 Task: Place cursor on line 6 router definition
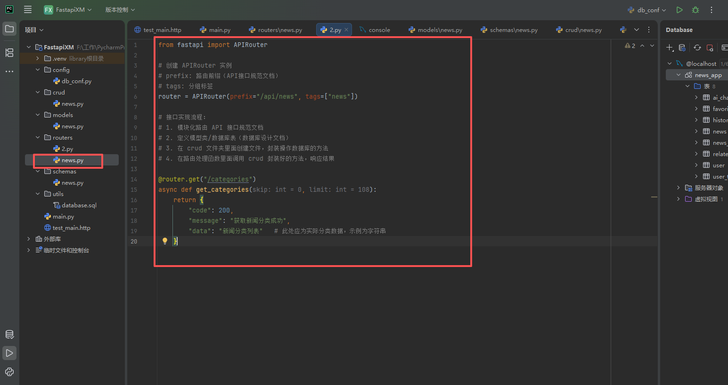(x=258, y=96)
